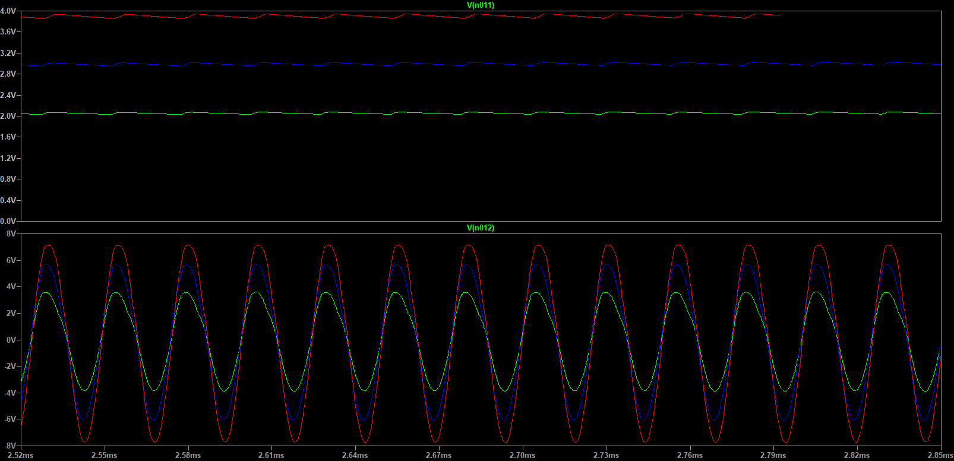
Task: Click the 2.79ms time axis label
Action: [773, 456]
